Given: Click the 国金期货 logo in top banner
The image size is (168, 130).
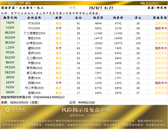Looking at the screenshot, I should point(149,3).
